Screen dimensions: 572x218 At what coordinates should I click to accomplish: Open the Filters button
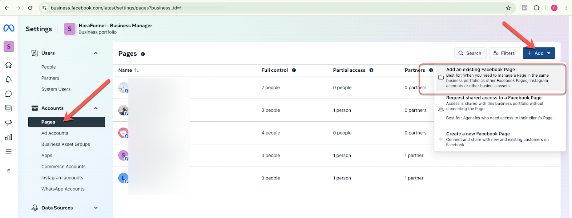(504, 53)
